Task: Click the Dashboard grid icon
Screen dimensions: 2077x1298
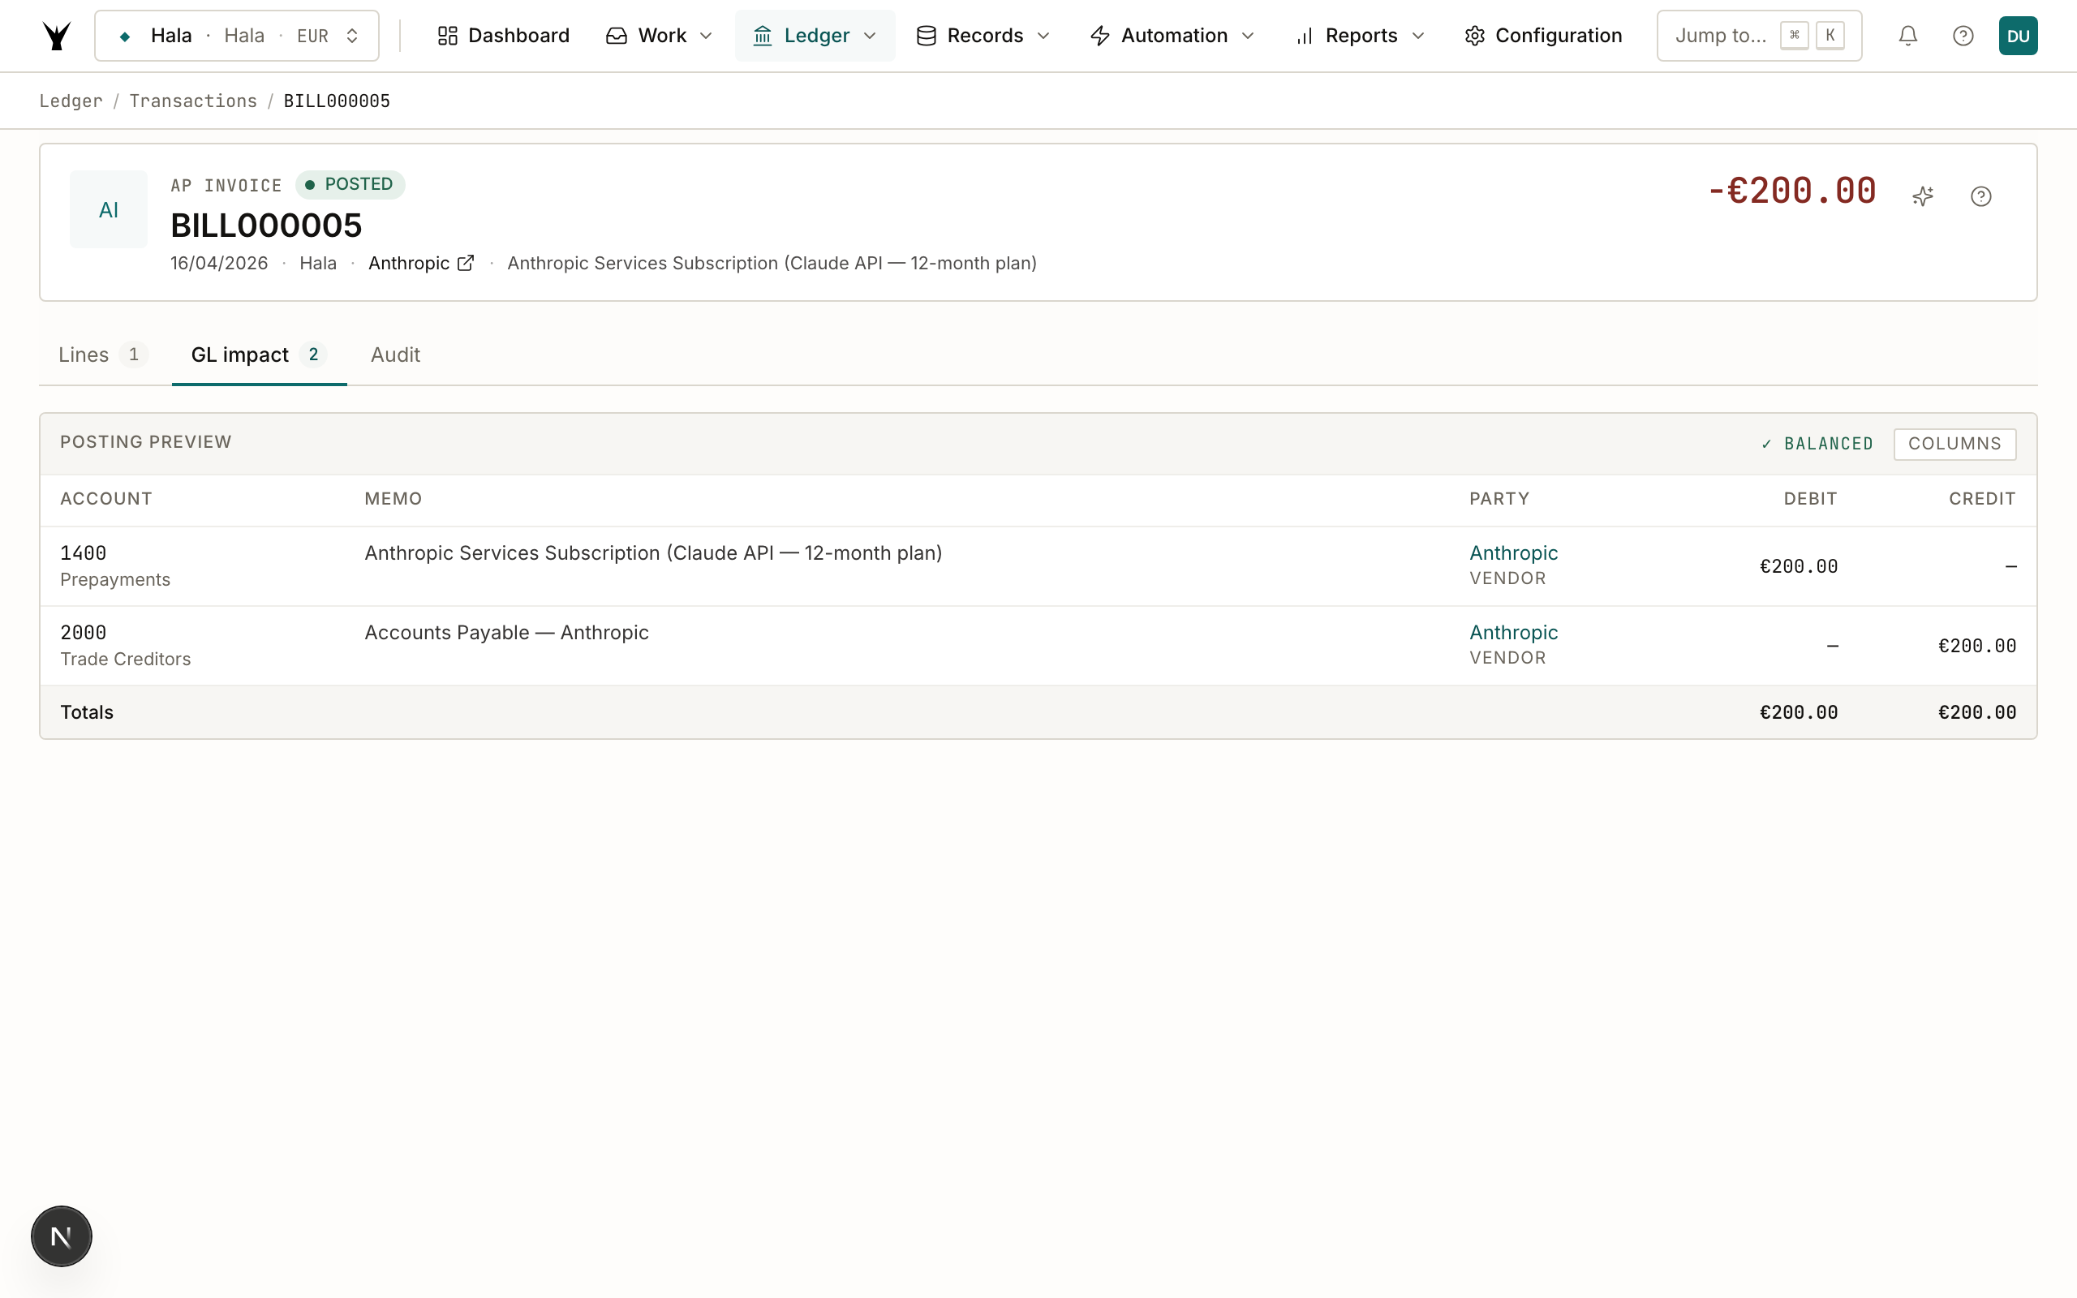Action: point(447,36)
